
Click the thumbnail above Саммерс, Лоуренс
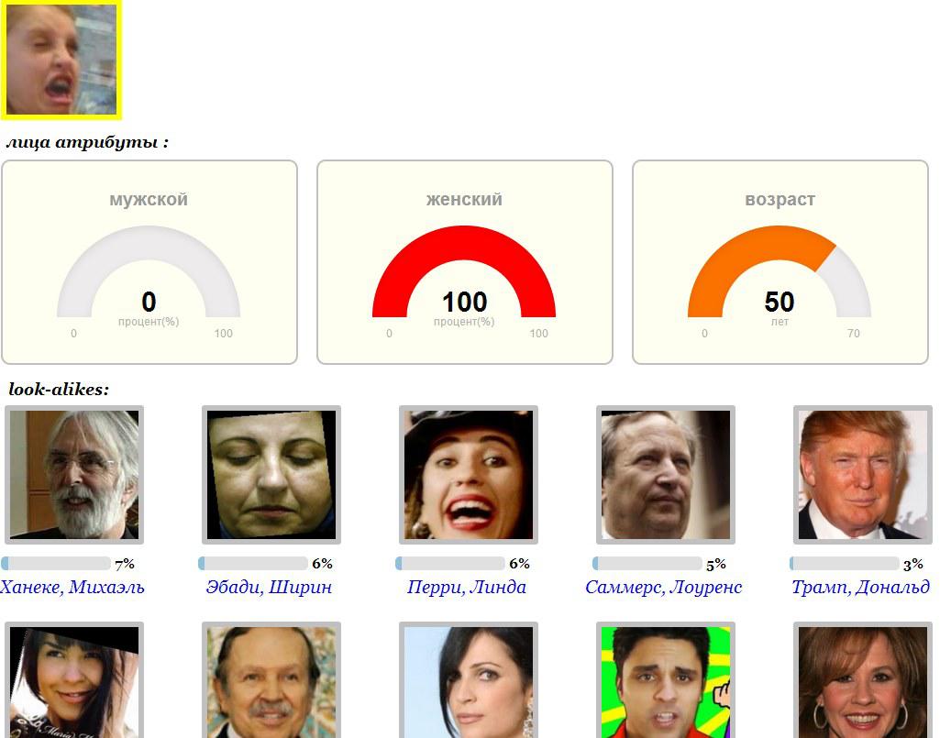coord(666,475)
